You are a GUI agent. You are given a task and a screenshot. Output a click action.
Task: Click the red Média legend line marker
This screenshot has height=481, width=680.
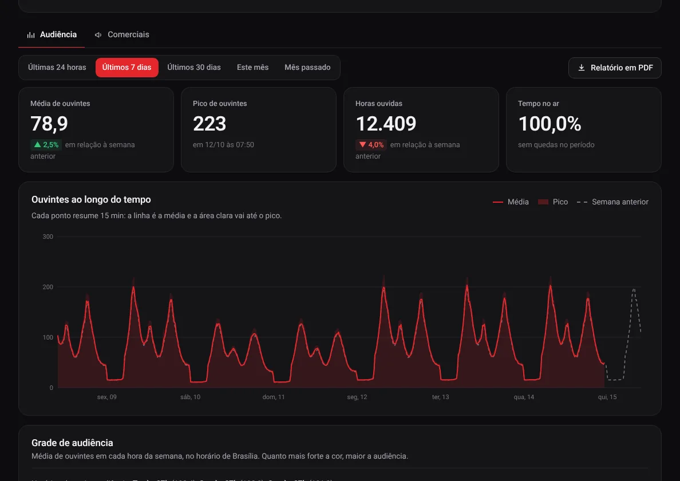[498, 202]
